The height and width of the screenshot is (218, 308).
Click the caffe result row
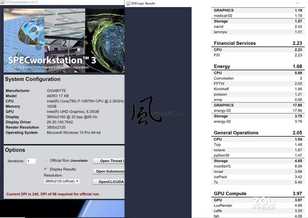pyautogui.click(x=258, y=211)
